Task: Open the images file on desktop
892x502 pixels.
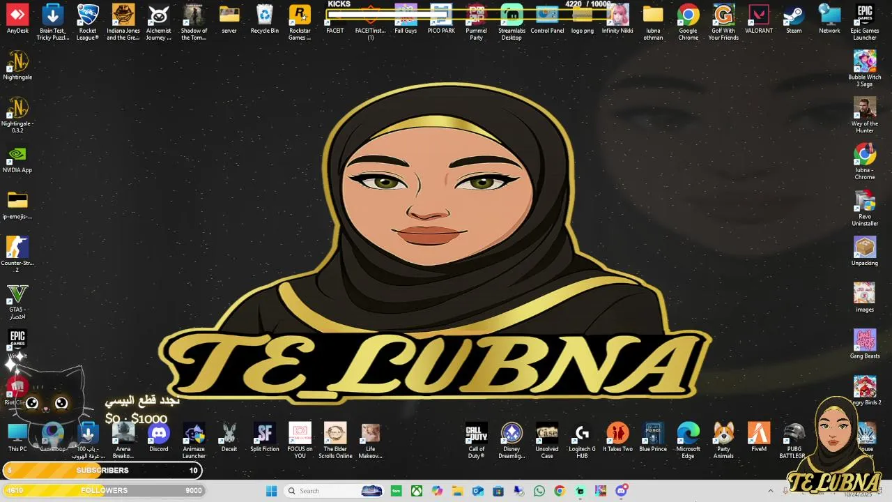Action: [865, 298]
